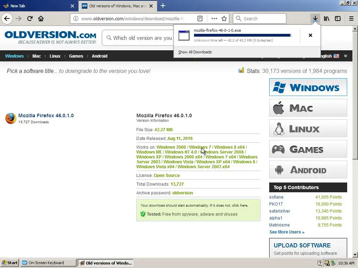358x268 pixels.
Task: Toggle reader view in address bar
Action: (200, 18)
